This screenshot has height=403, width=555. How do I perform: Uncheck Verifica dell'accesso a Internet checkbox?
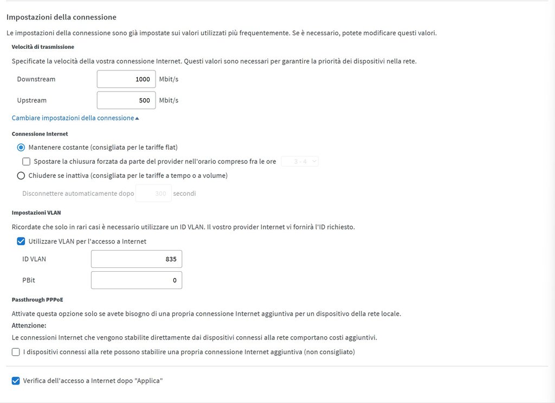click(x=16, y=381)
